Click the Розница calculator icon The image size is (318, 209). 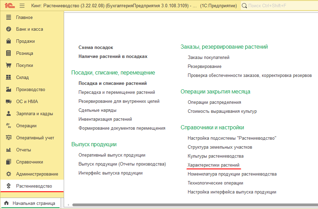pyautogui.click(x=9, y=53)
